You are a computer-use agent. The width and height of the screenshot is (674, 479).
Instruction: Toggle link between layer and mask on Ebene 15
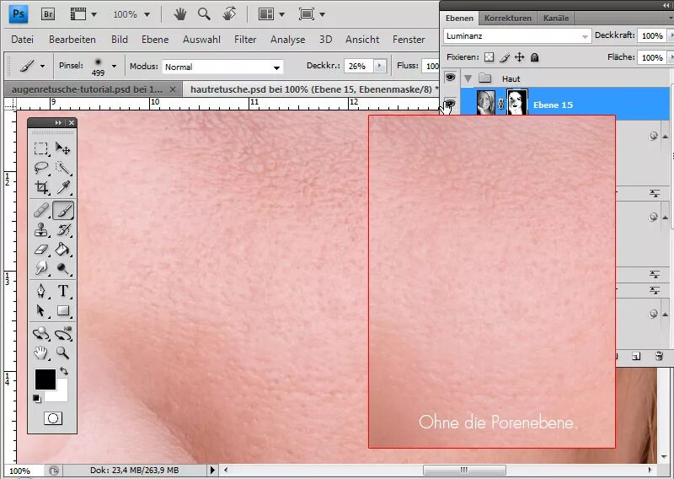(500, 104)
